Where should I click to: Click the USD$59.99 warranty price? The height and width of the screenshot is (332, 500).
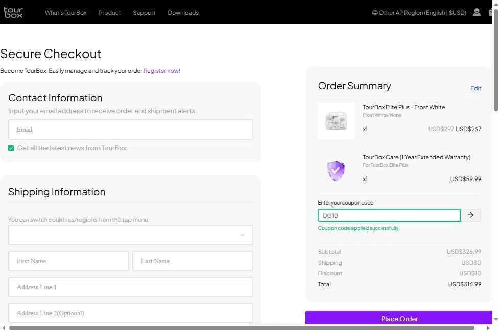466,179
